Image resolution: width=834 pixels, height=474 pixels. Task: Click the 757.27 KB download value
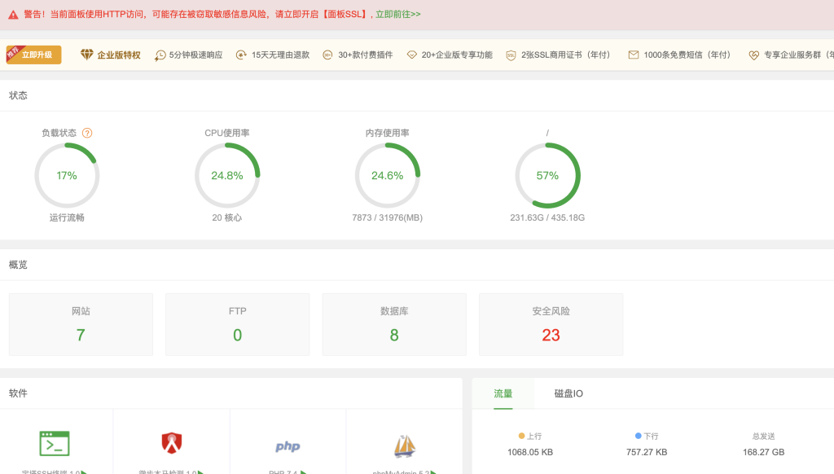(647, 452)
